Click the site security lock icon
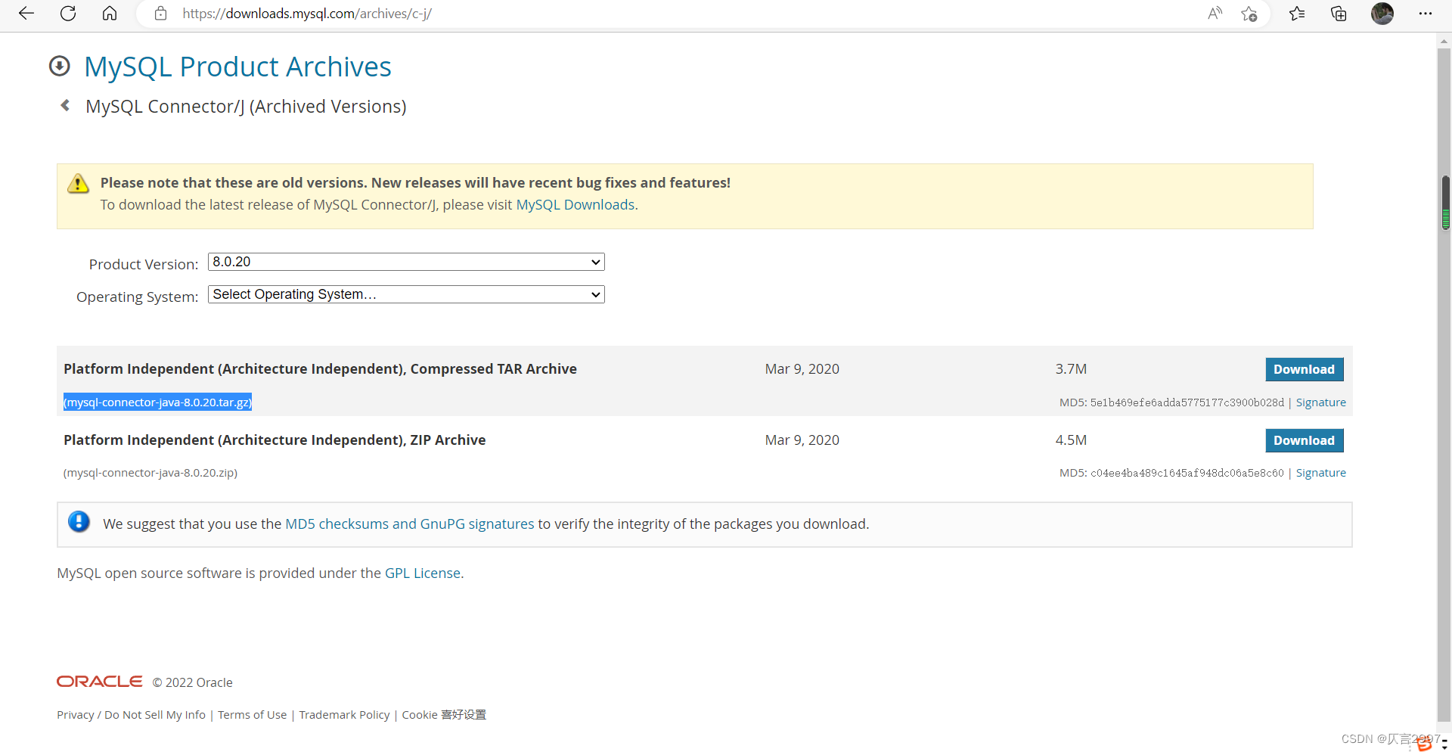1452x752 pixels. [x=160, y=13]
